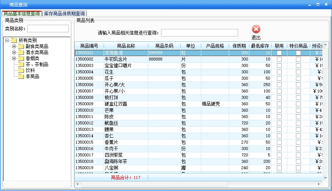Select the 所有类别 root folder icon
Screen dimensions: 332x191
tap(14, 40)
